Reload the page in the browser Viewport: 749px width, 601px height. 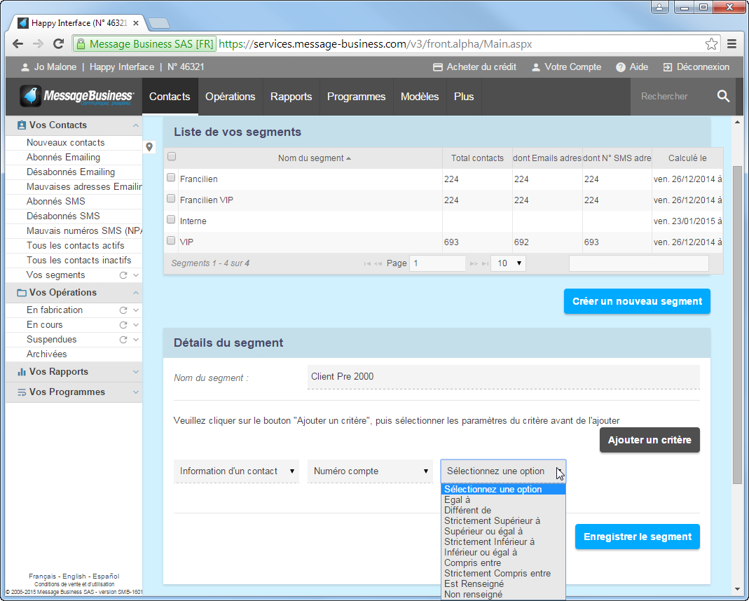[x=59, y=44]
